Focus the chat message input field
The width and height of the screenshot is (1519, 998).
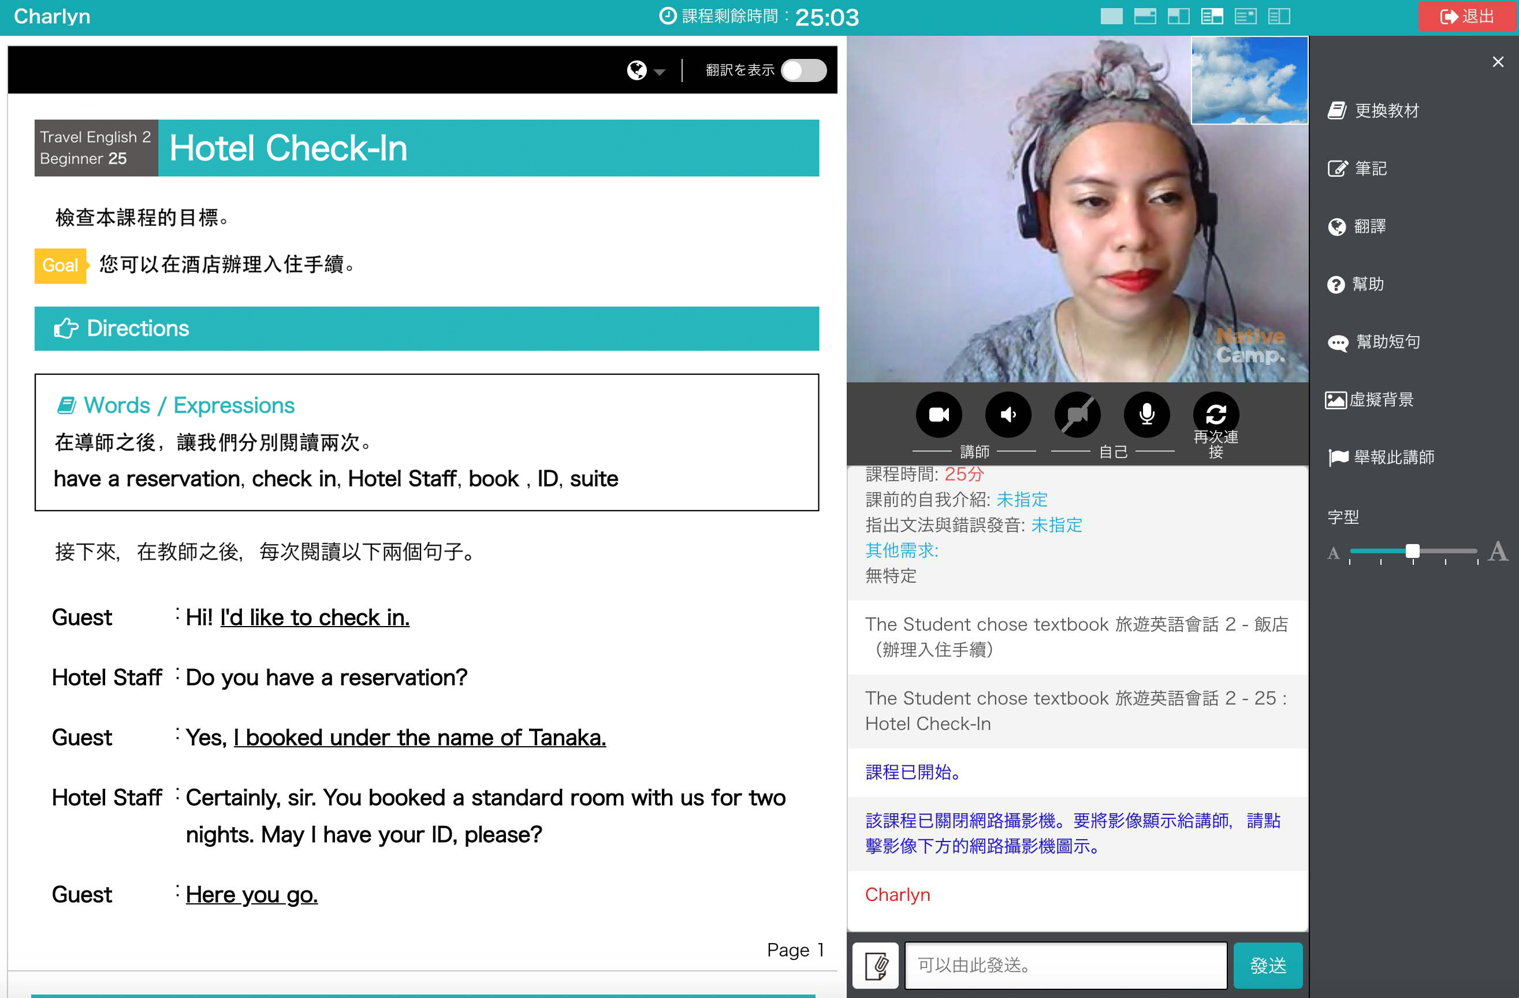pos(1066,966)
